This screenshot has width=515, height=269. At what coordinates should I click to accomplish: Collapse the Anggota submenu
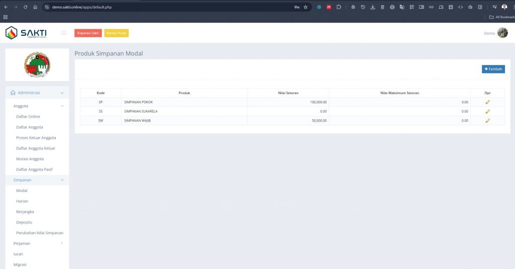tap(37, 106)
